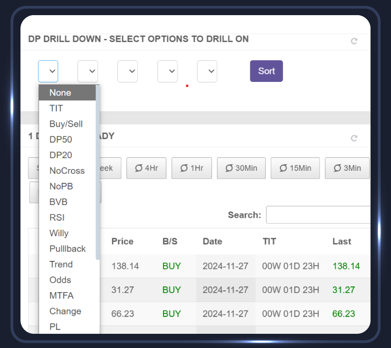Select the NoCross drill option
Viewport: 391px width, 348px height.
(67, 171)
